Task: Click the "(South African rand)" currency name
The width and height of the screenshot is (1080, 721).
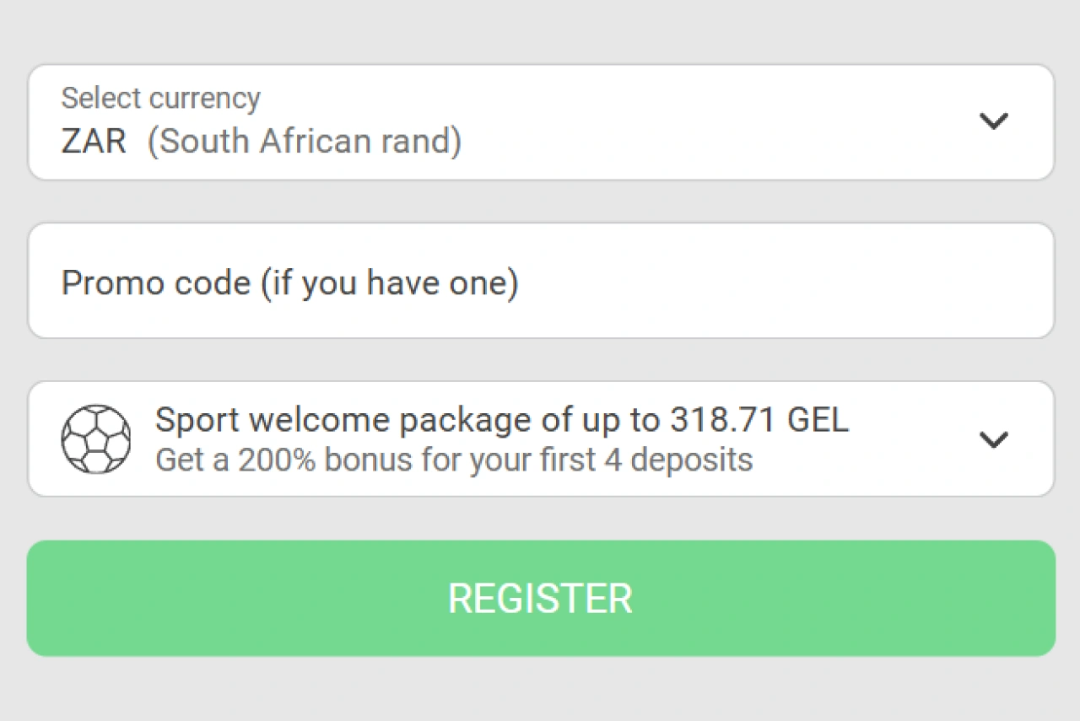Action: point(305,142)
